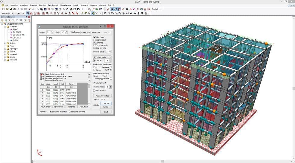This screenshot has height=163, width=295.
Task: Open the Modellazione menu
Action: point(66,5)
